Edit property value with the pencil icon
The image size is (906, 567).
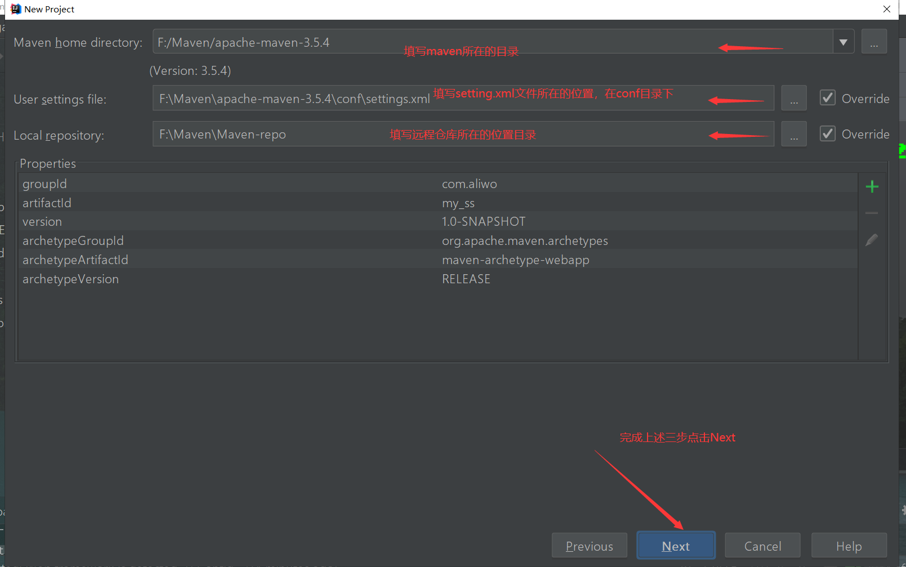[x=872, y=239]
